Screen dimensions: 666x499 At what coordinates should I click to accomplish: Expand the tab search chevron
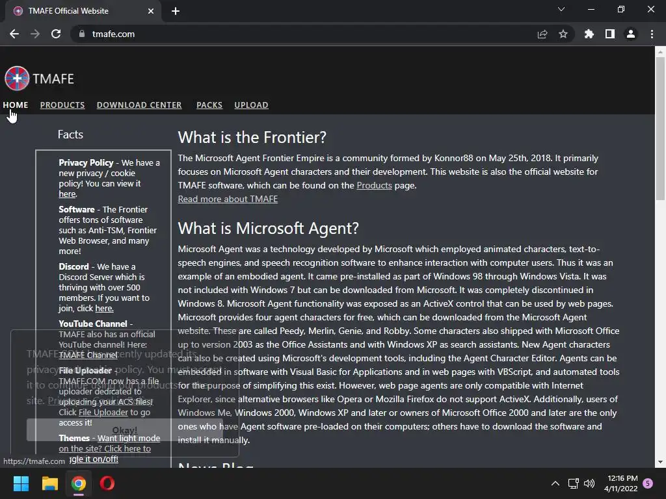(x=561, y=9)
